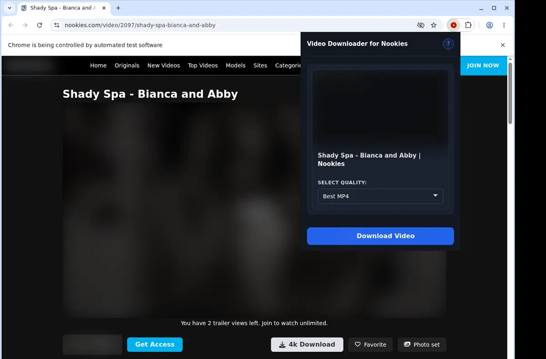
Task: Dismiss the automated test software notice
Action: (503, 45)
